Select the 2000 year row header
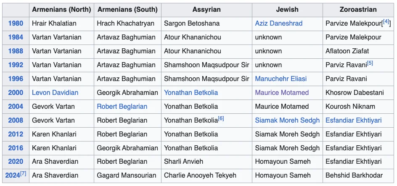The image size is (397, 186). 16,93
